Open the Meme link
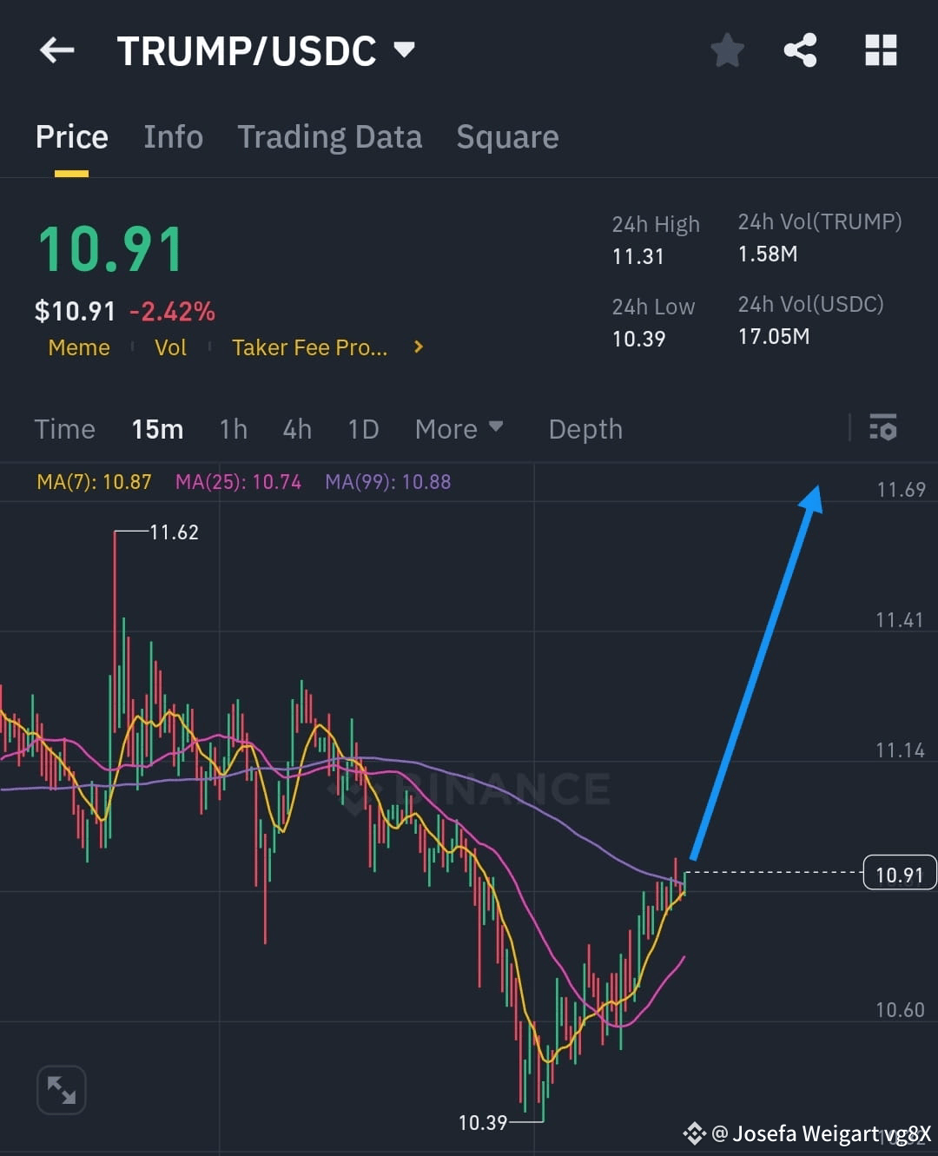 point(79,347)
